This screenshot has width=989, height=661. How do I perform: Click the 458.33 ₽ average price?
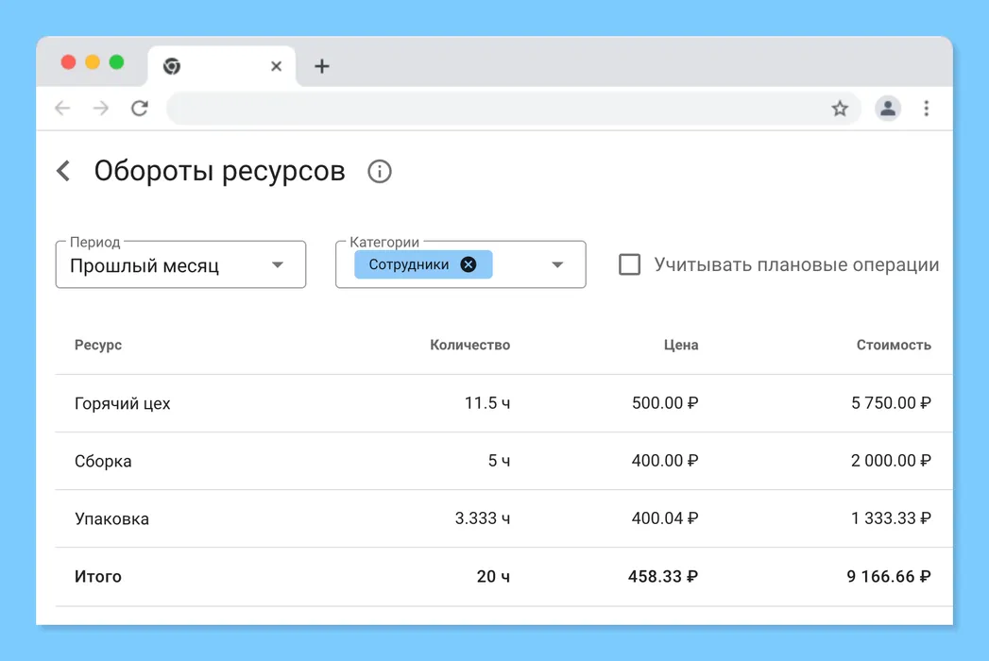click(663, 576)
